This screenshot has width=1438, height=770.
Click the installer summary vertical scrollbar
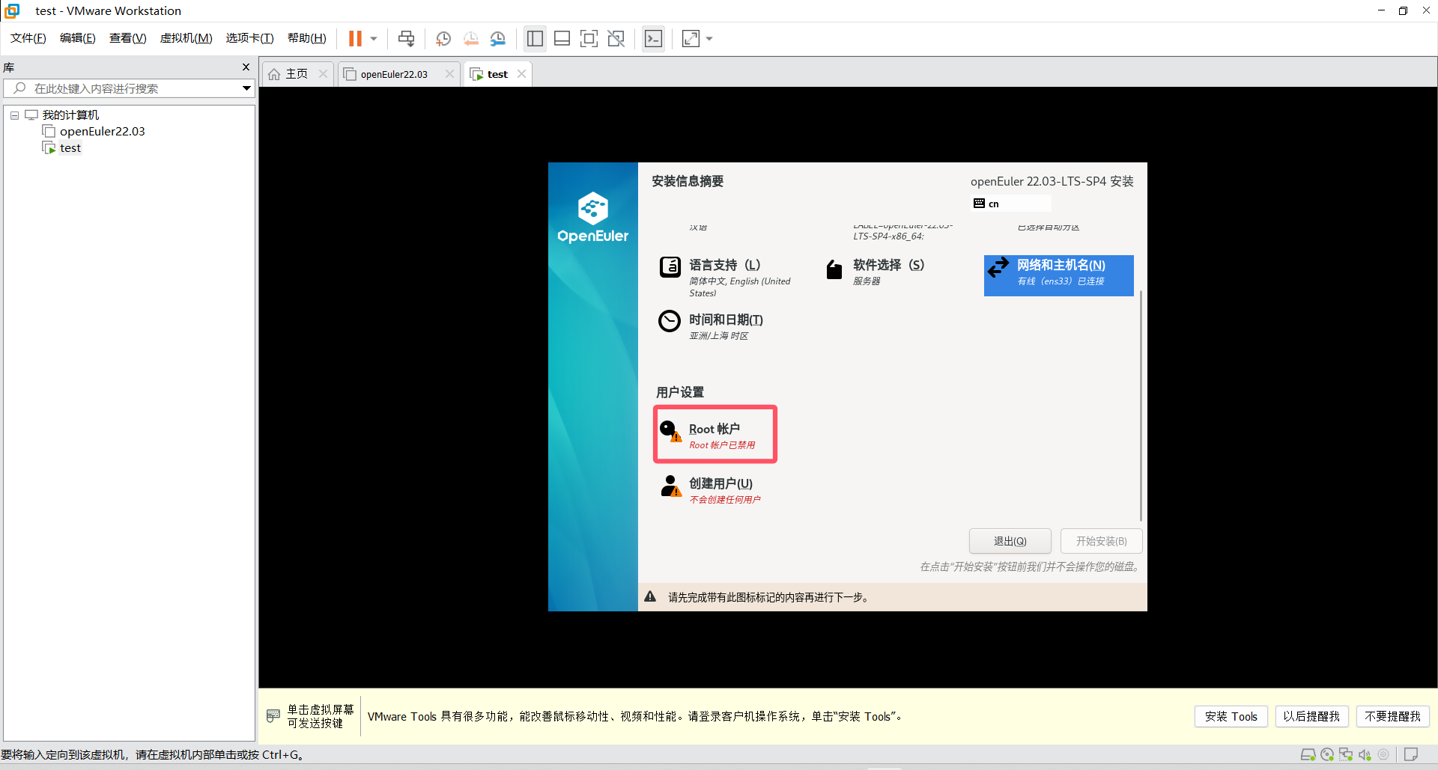(1141, 406)
